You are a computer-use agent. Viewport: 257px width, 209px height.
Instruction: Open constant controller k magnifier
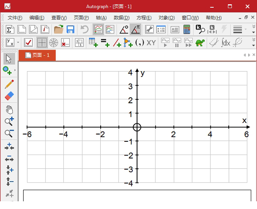(x=200, y=30)
